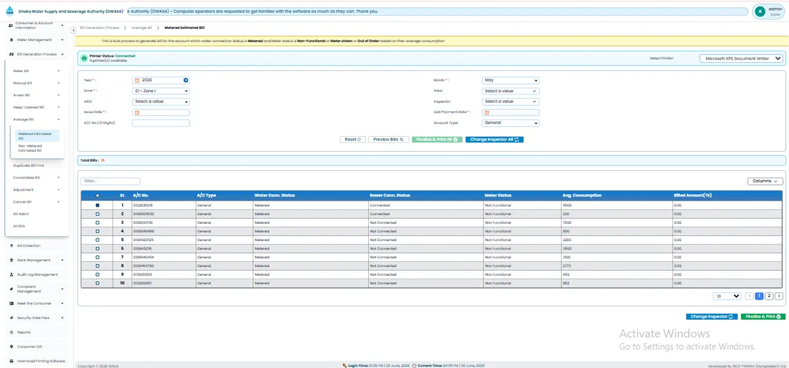Viewport: 789px width, 368px height.
Task: Click the Current Time clock icon
Action: tap(415, 366)
